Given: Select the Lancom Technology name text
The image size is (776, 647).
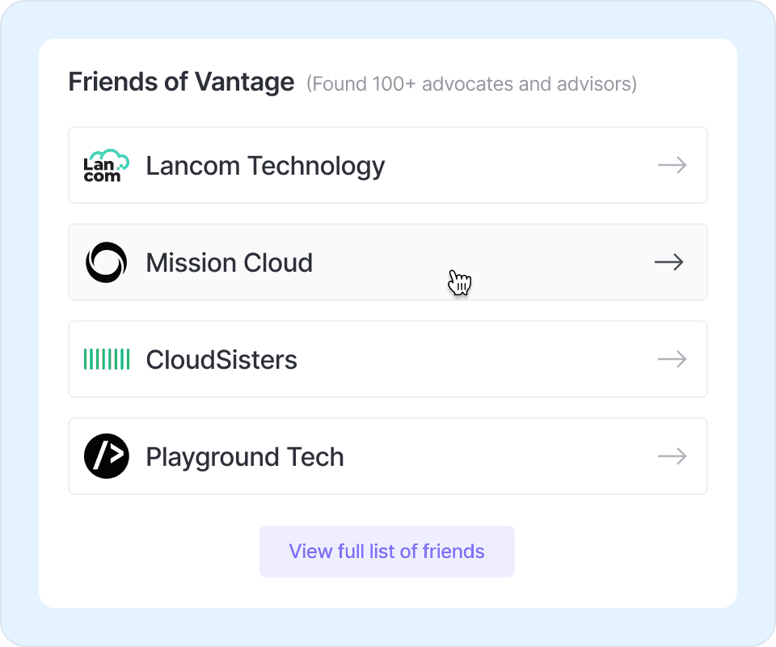Looking at the screenshot, I should pyautogui.click(x=265, y=166).
